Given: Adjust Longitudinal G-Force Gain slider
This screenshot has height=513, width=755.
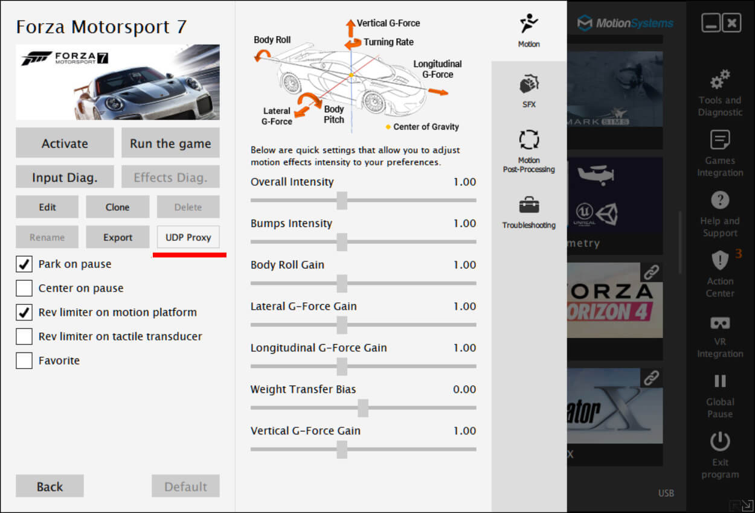Looking at the screenshot, I should coord(342,366).
